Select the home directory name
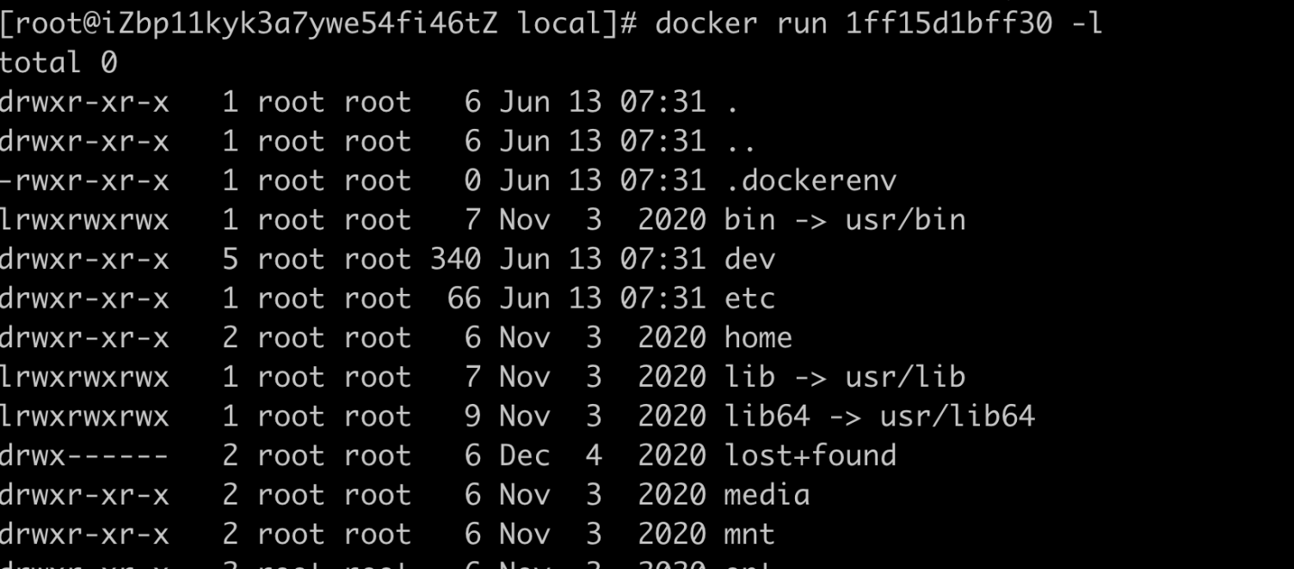Viewport: 1294px width, 569px height. click(x=758, y=338)
